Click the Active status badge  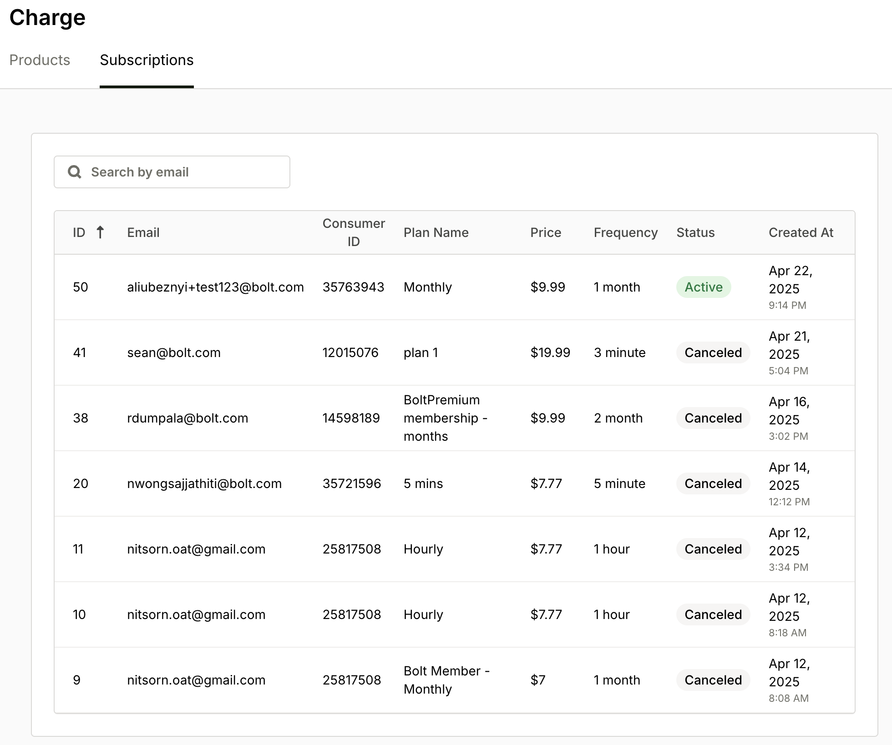click(x=704, y=287)
